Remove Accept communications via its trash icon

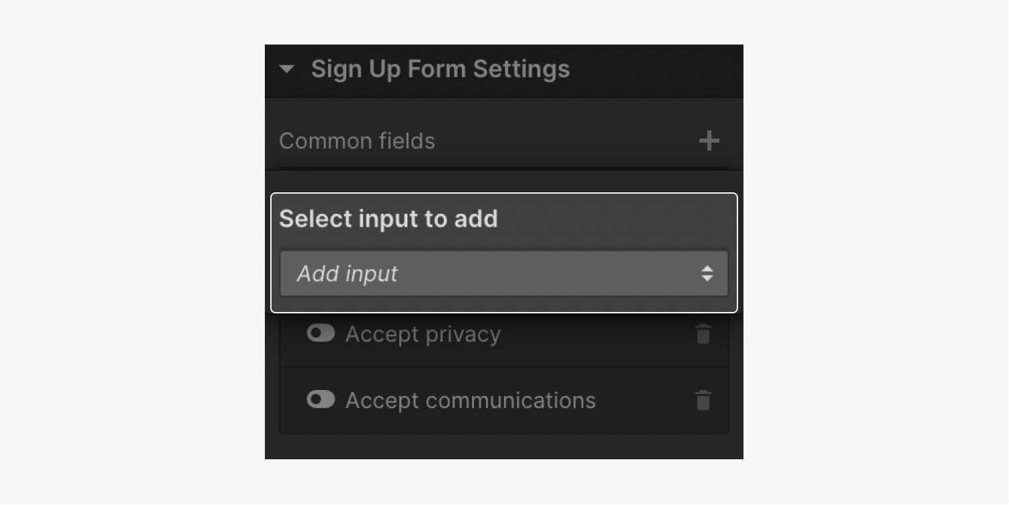pyautogui.click(x=702, y=400)
